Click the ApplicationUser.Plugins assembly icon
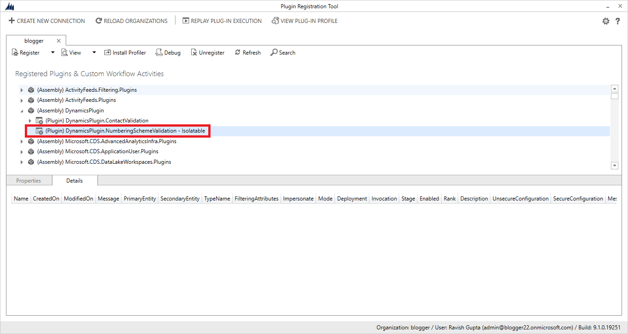 tap(31, 151)
